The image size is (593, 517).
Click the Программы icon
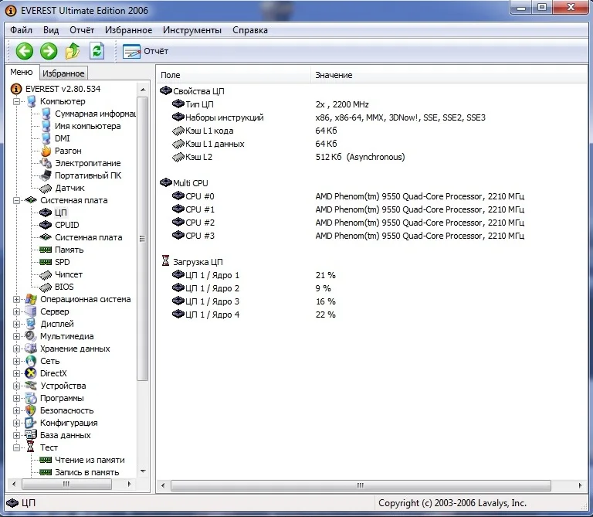point(31,398)
